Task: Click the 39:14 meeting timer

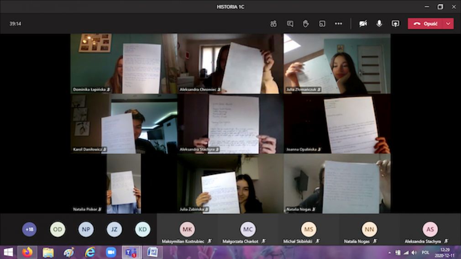Action: point(15,24)
